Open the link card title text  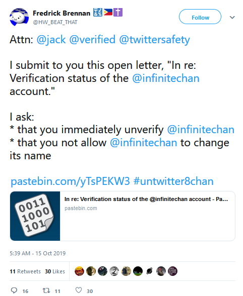146,199
